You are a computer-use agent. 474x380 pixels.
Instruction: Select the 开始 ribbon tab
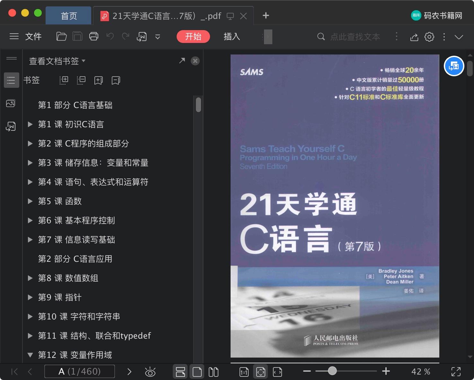[193, 37]
